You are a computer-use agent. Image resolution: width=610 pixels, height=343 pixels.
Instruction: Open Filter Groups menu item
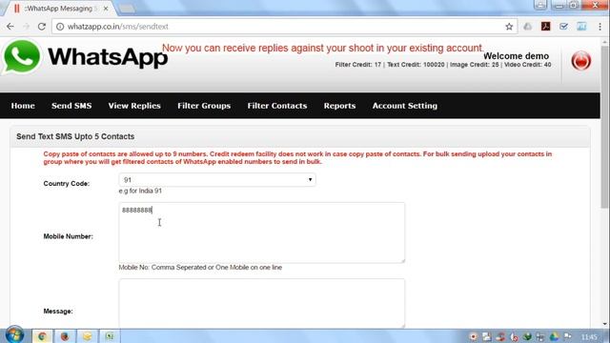(x=204, y=106)
